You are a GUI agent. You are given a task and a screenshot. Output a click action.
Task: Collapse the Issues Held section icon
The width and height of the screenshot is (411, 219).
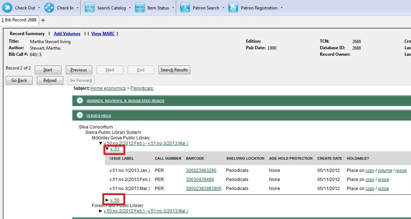coord(79,115)
